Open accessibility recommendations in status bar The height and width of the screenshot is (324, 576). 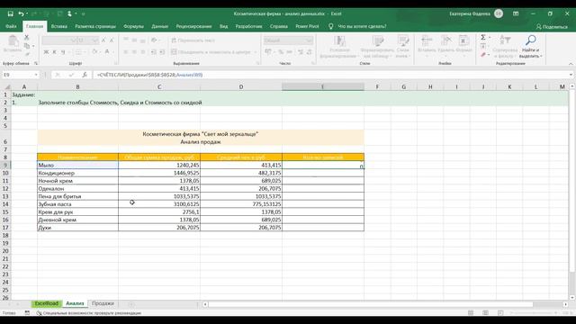click(x=89, y=313)
